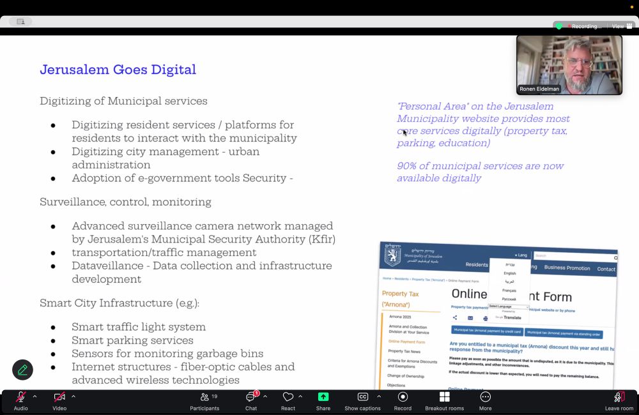639x415 pixels.
Task: Click the 'Smart traffic light system' bullet
Action: point(139,327)
